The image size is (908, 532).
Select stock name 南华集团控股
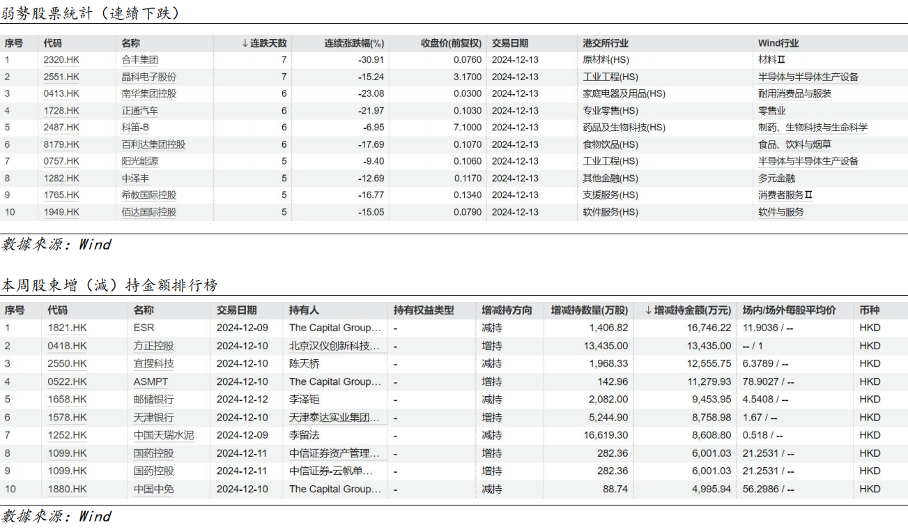coord(148,93)
